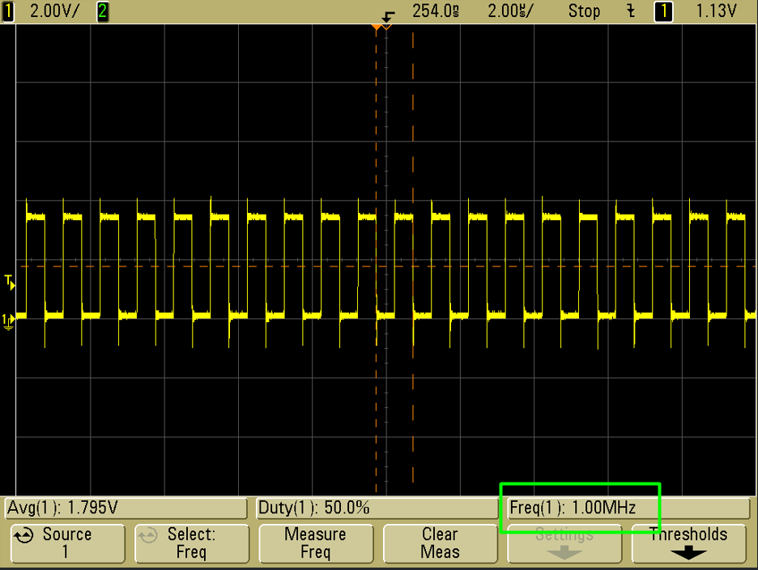
Task: Click the Stop run status indicator
Action: 584,11
